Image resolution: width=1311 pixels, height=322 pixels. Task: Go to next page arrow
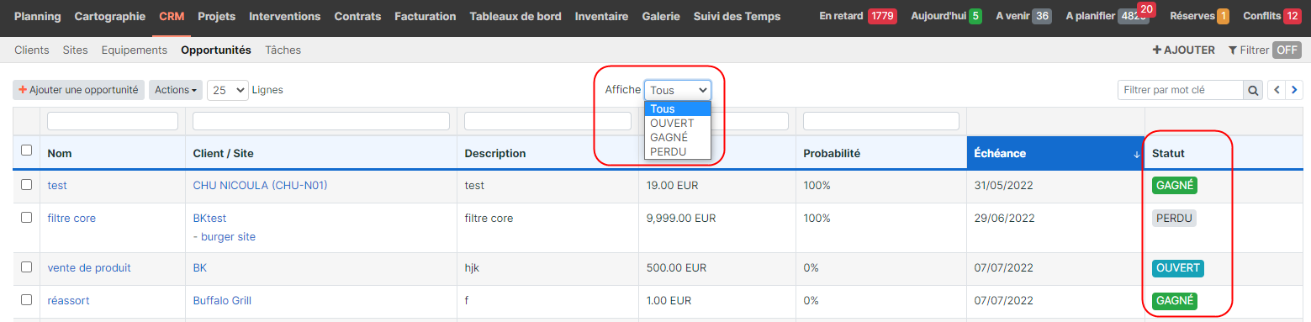(1294, 90)
